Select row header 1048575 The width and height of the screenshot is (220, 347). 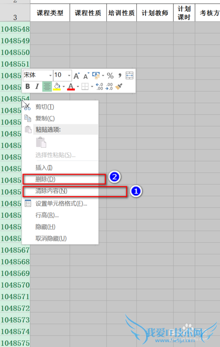point(15,343)
